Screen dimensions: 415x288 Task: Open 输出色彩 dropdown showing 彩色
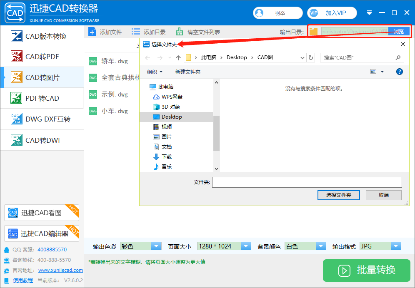(140, 246)
